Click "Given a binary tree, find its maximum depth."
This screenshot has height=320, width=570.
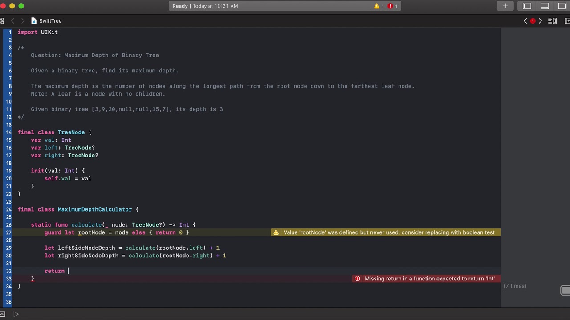tap(105, 71)
